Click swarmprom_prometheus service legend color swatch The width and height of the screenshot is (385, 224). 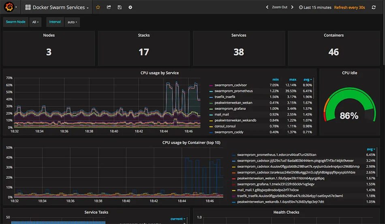(211, 91)
